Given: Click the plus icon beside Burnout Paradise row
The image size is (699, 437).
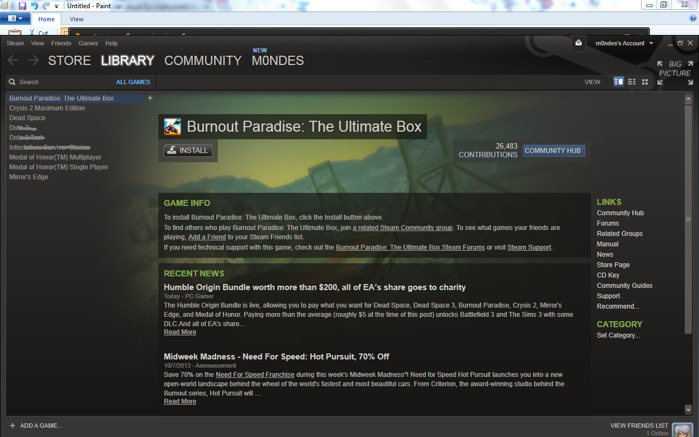Looking at the screenshot, I should [150, 98].
